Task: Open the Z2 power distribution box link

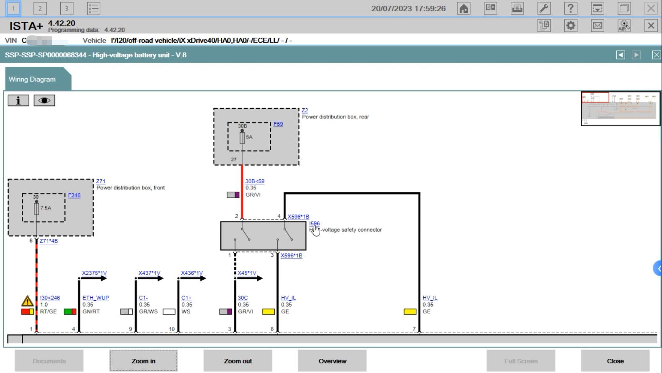Action: 305,110
